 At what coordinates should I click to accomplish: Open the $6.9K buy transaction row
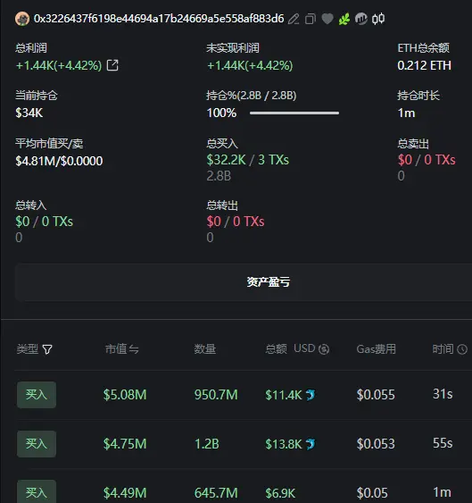tap(244, 490)
